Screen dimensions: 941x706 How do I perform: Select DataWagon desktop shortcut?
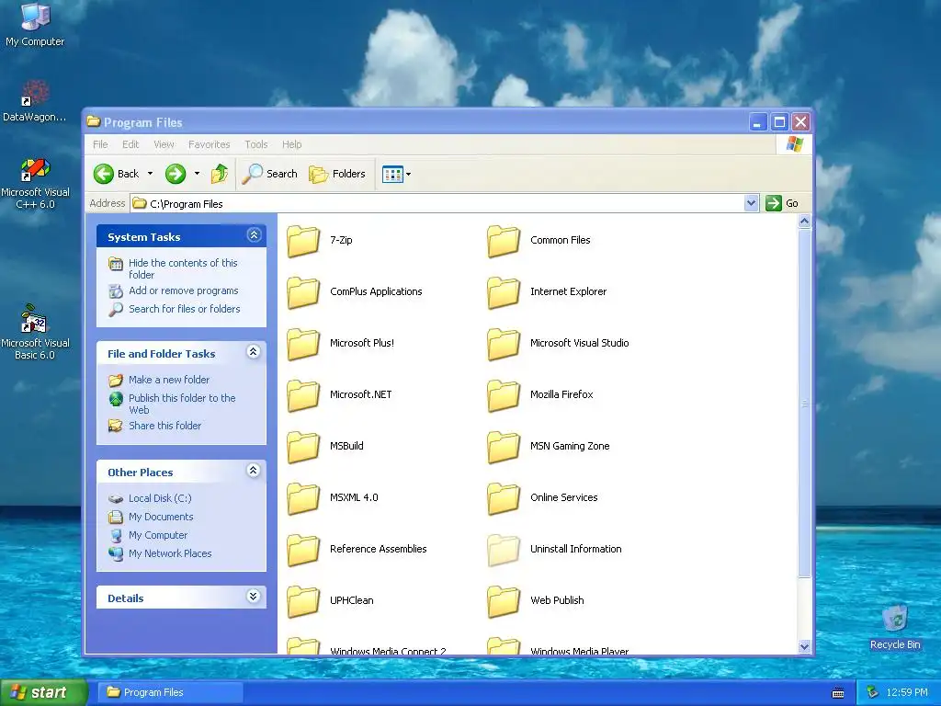[x=35, y=101]
